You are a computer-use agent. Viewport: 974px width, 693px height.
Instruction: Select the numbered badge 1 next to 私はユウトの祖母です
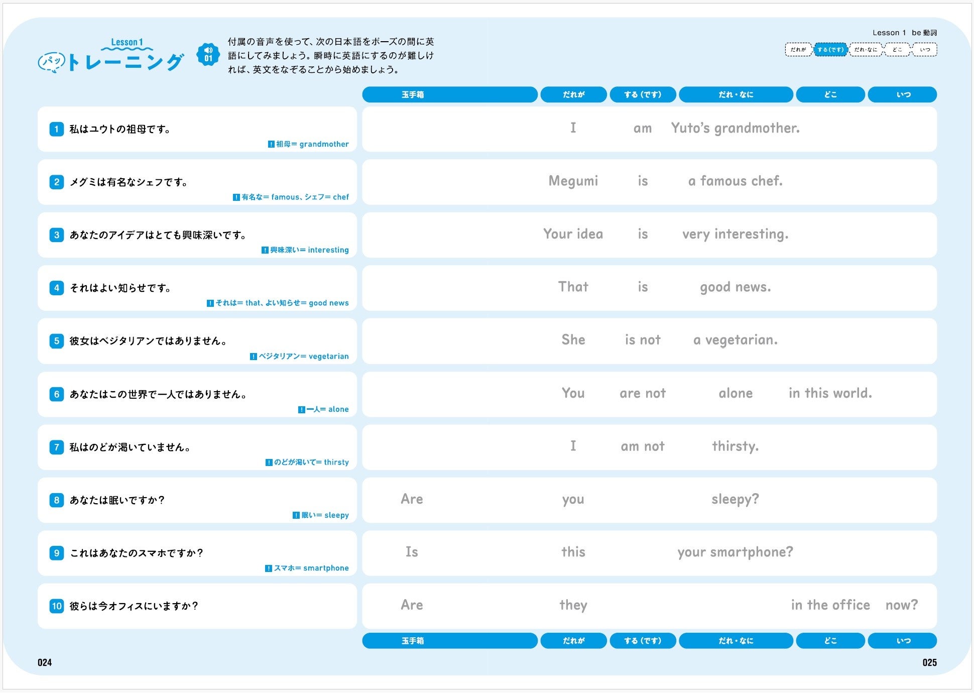tap(56, 130)
